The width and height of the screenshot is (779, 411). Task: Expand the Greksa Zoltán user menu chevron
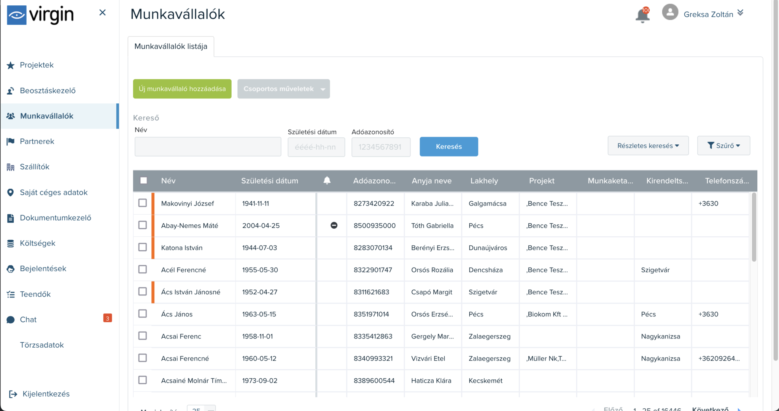740,13
